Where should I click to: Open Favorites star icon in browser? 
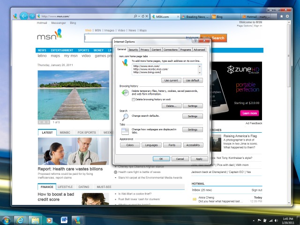[x=281, y=16]
